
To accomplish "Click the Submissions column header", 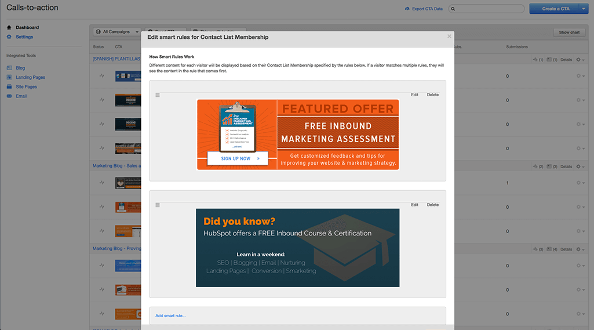I will 517,46.
